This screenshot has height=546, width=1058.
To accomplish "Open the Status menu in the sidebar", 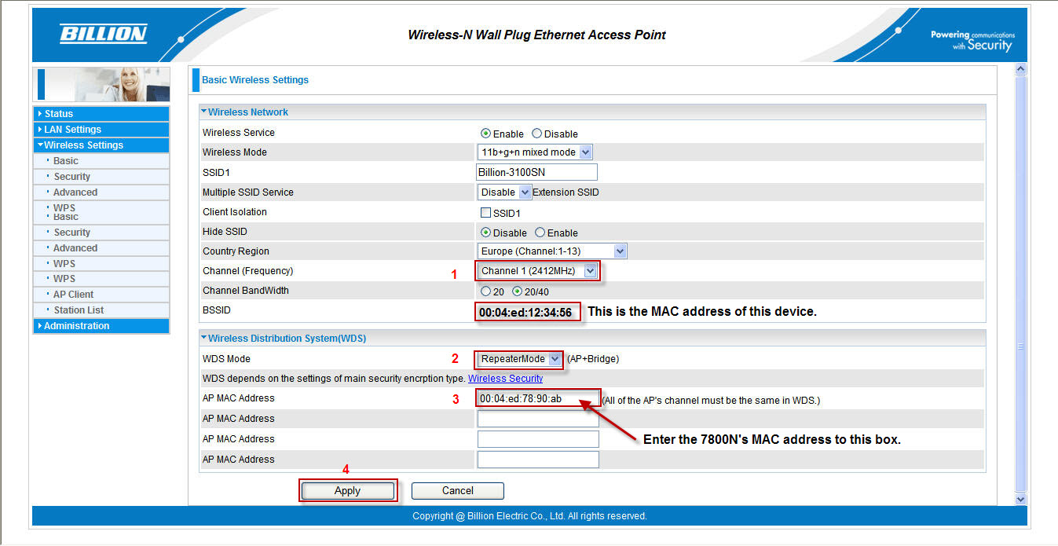I will pyautogui.click(x=101, y=114).
